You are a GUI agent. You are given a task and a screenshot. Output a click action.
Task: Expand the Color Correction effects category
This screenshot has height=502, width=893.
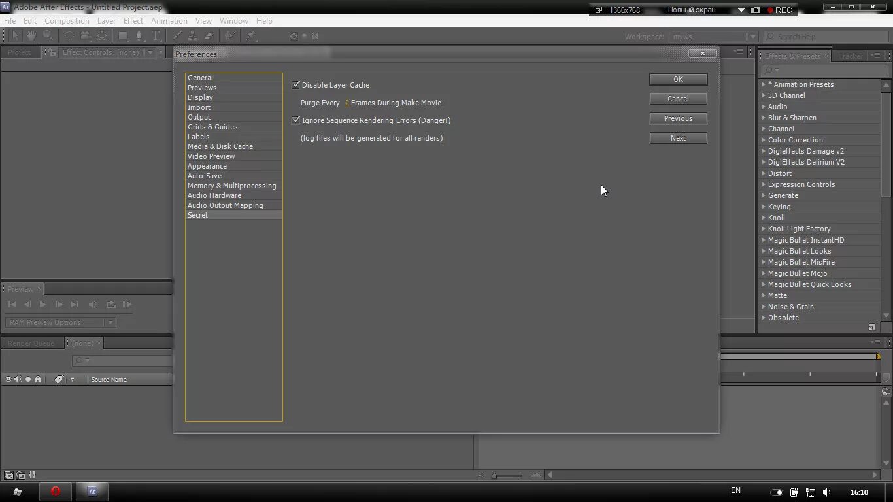[x=763, y=140]
